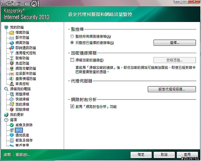Select 監控所有網路連接埠 radio button
201x161 pixels.
[x=72, y=36]
